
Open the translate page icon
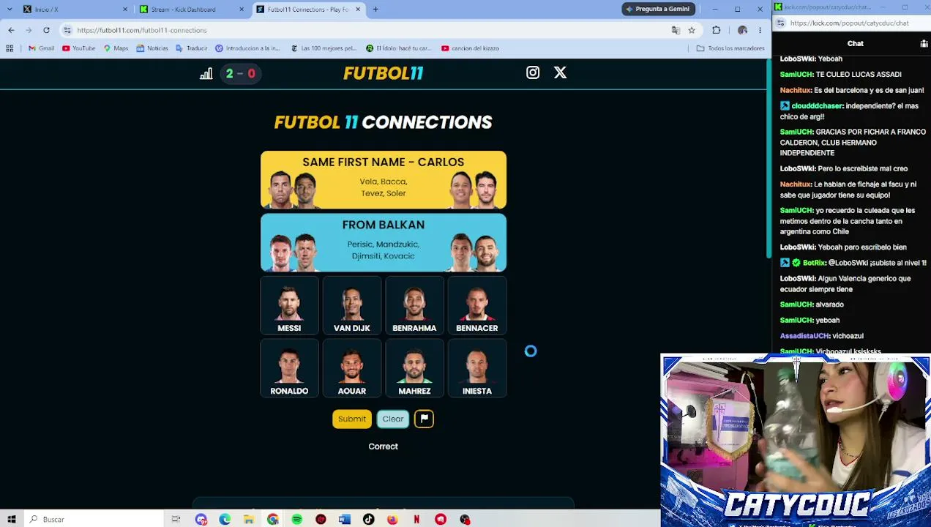[676, 30]
